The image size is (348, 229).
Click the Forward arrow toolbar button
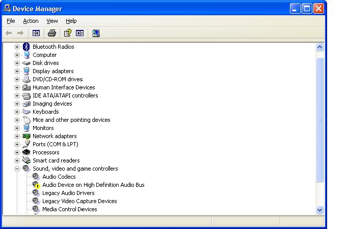(20, 33)
